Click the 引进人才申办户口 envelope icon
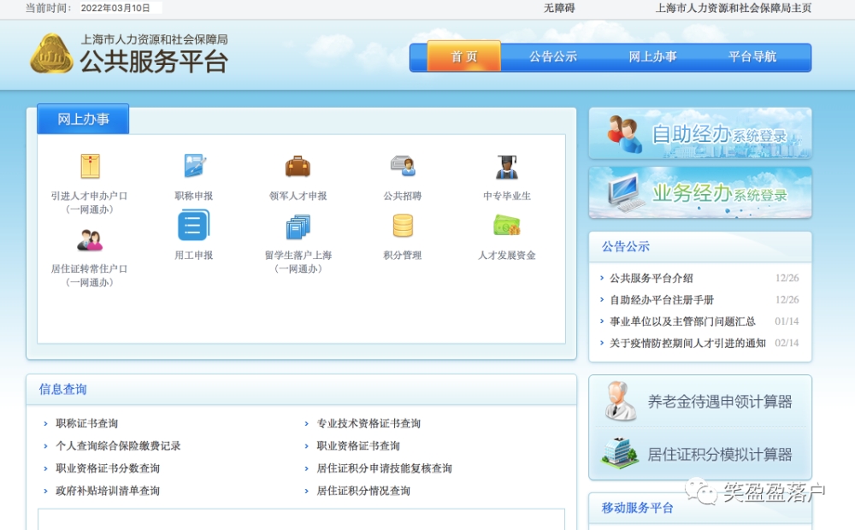Viewport: 855px width, 530px height. (x=90, y=166)
